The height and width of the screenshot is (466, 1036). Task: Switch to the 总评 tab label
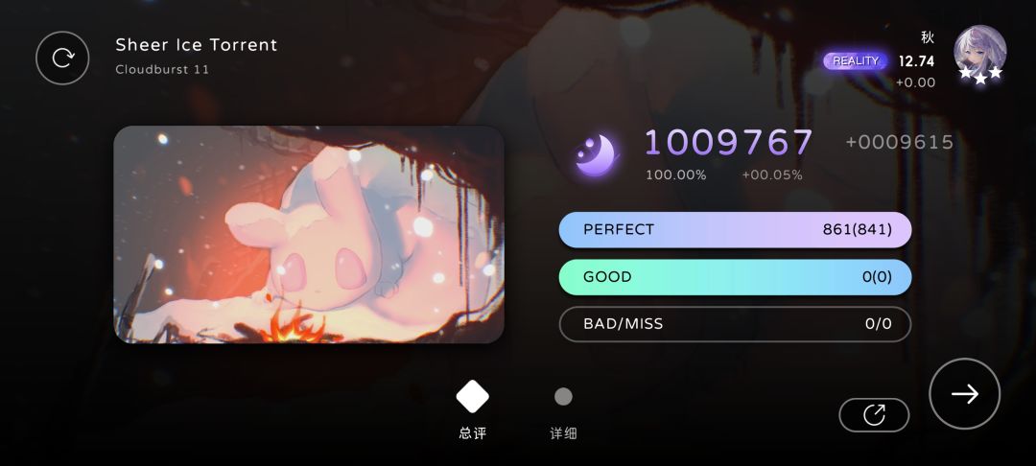click(472, 433)
